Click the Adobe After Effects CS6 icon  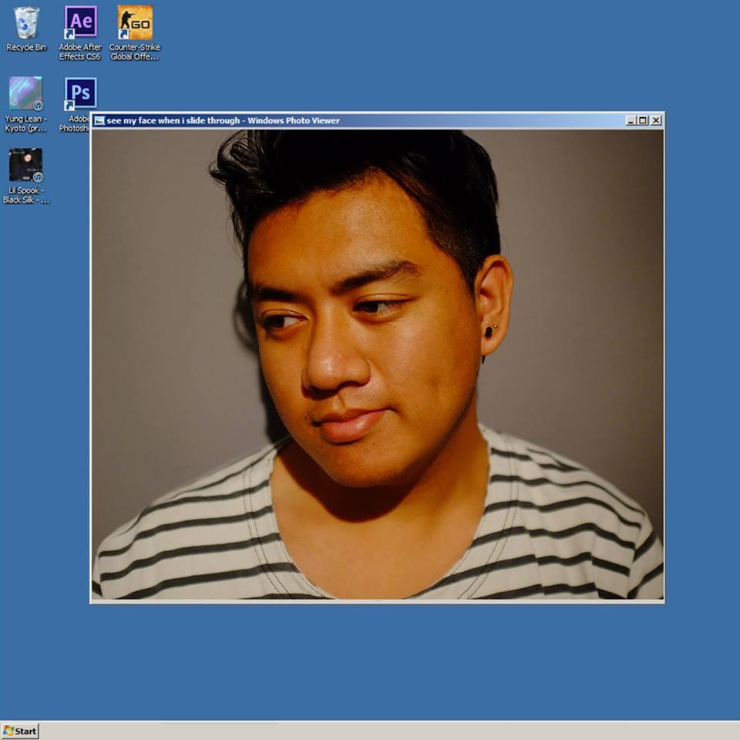point(80,22)
